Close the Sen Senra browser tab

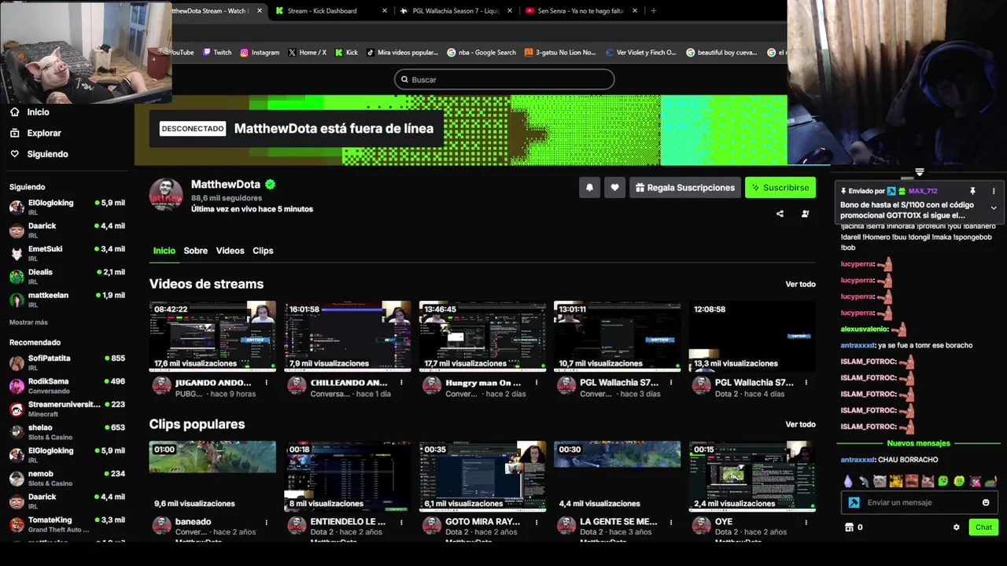click(634, 11)
